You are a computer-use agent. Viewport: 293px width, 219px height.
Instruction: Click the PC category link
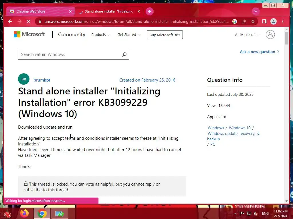click(213, 144)
